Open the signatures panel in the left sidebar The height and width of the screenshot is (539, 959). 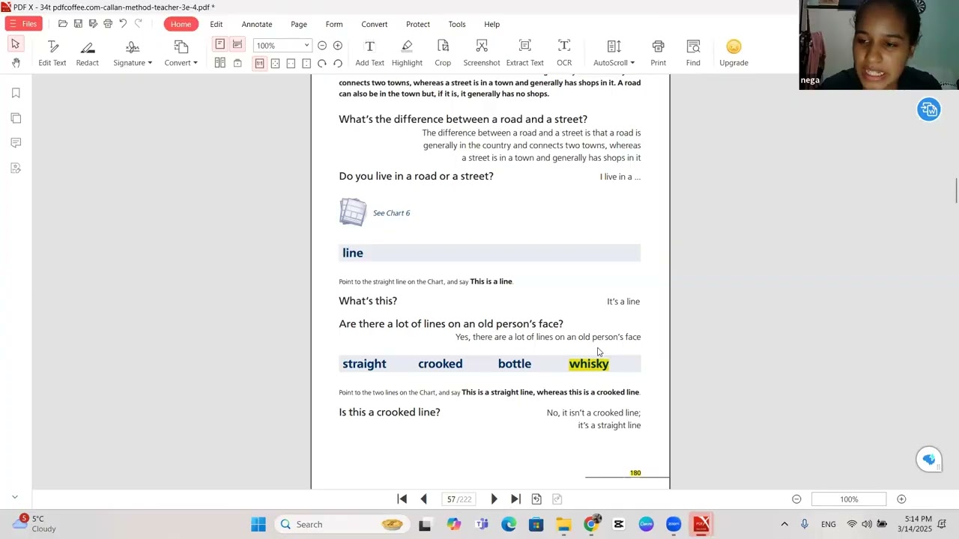(16, 168)
